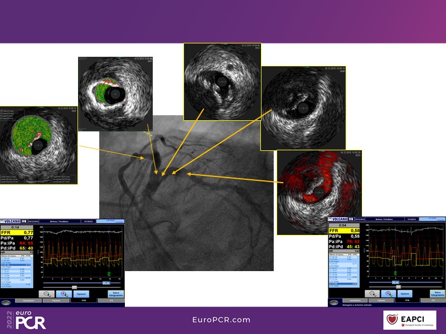446x334 pixels.
Task: Select the iFR tab in FFR 0,77 panel
Action: click(110, 301)
